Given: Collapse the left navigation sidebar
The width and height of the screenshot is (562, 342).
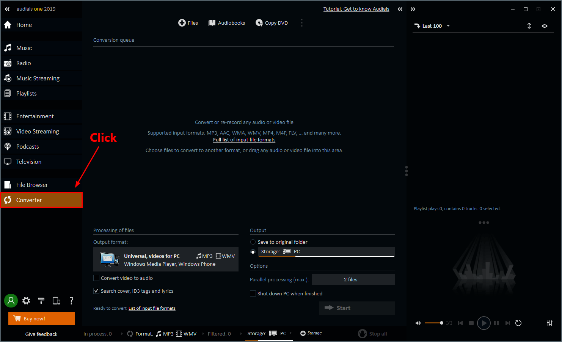Looking at the screenshot, I should [7, 9].
